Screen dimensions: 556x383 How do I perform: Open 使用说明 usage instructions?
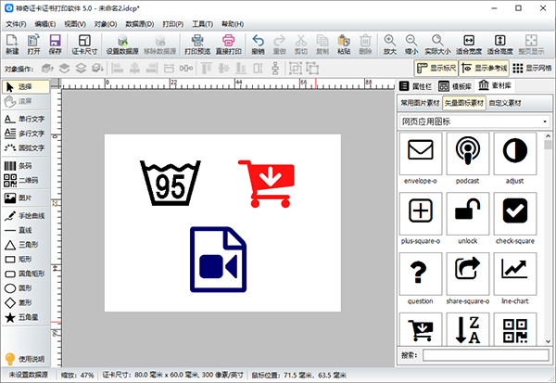coord(26,359)
